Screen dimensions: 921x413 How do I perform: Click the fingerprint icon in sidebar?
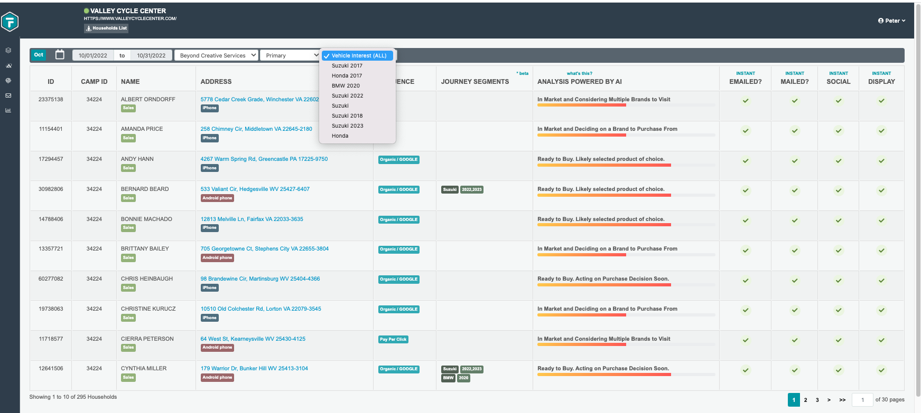[8, 81]
